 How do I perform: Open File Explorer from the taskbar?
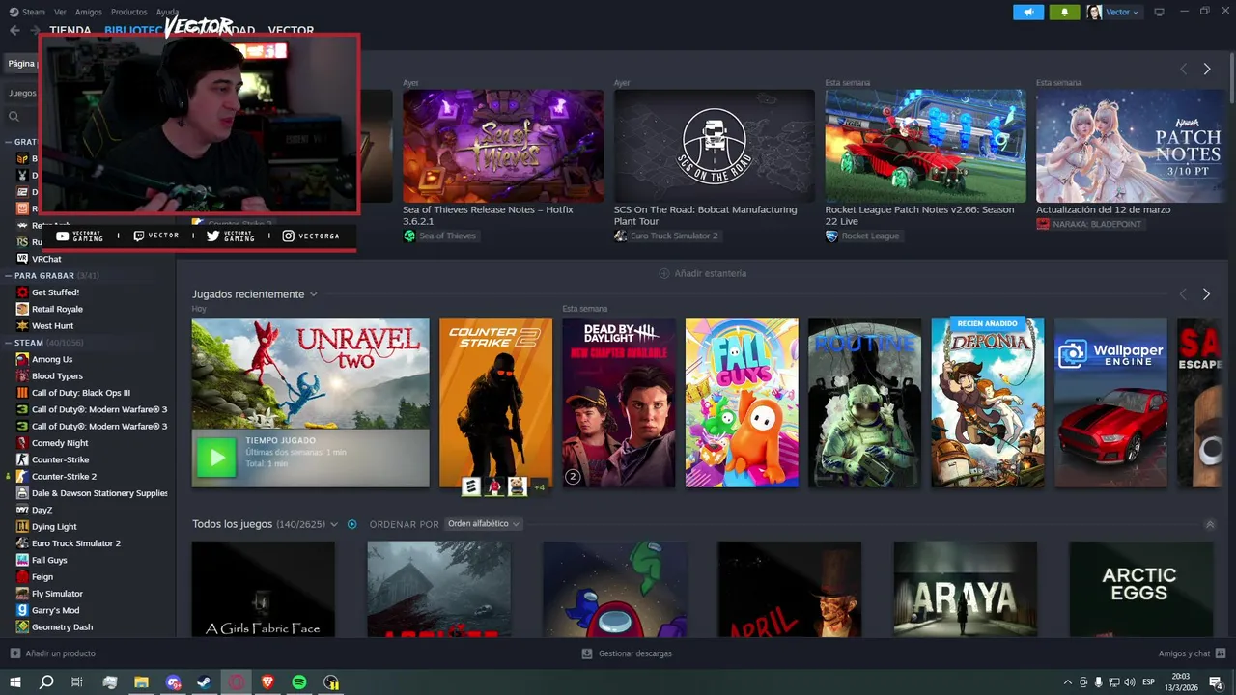(x=141, y=681)
